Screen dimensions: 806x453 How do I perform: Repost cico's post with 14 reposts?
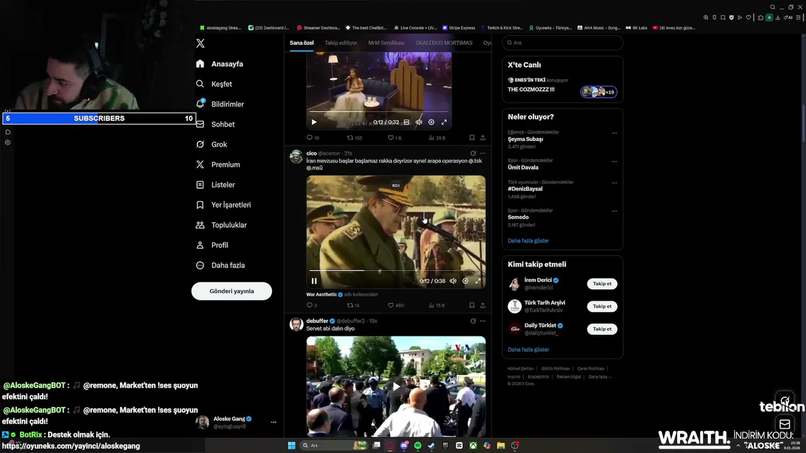point(353,305)
